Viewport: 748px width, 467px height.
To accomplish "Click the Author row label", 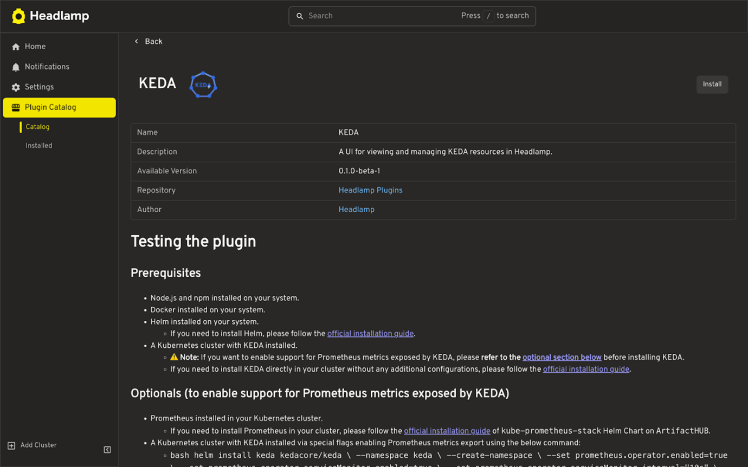I will coord(150,210).
